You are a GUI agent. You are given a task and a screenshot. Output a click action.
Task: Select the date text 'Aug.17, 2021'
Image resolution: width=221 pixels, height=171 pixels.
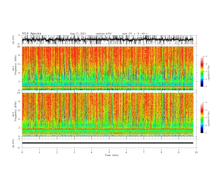(78, 34)
